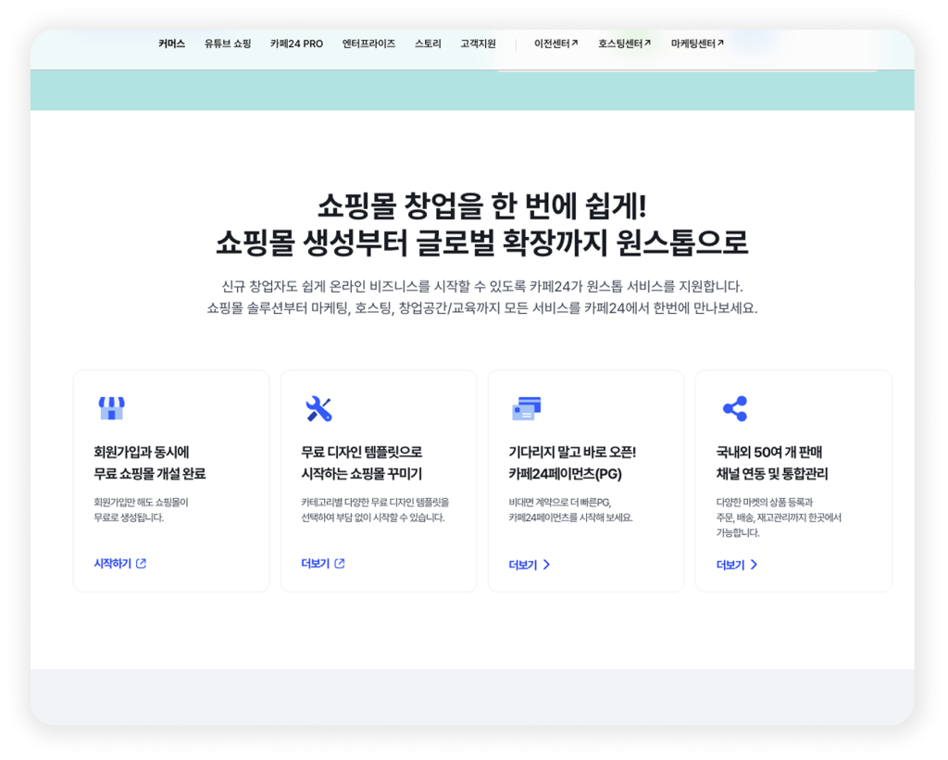This screenshot has height=760, width=948.
Task: Open the 이전센터 link
Action: pyautogui.click(x=553, y=43)
